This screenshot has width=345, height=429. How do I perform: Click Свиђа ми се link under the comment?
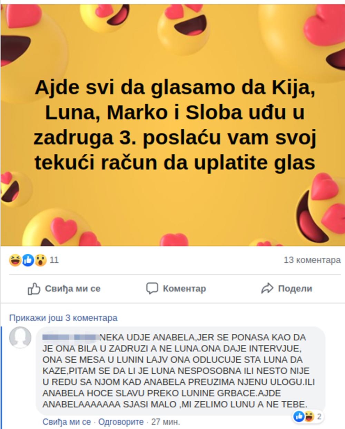[x=67, y=422]
